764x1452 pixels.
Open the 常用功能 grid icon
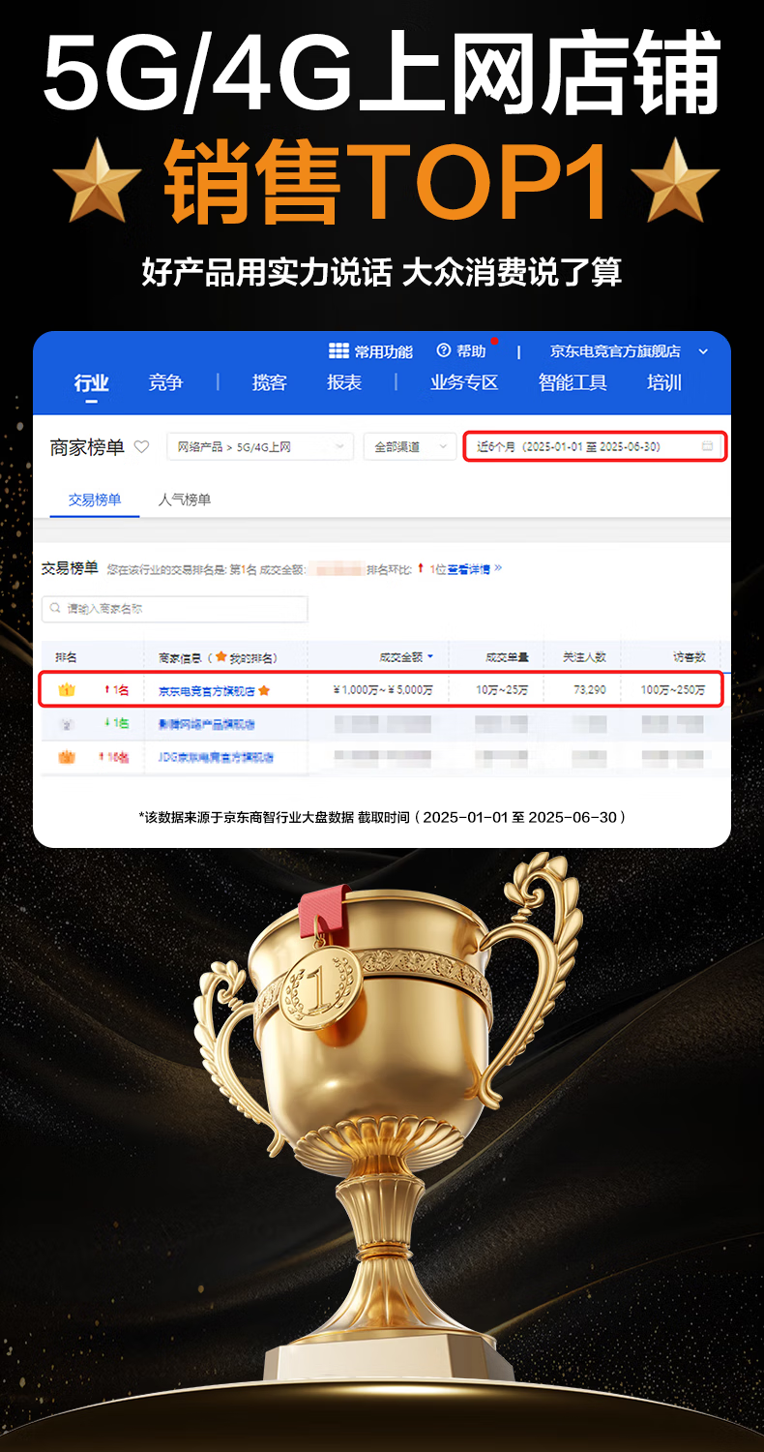pos(338,350)
